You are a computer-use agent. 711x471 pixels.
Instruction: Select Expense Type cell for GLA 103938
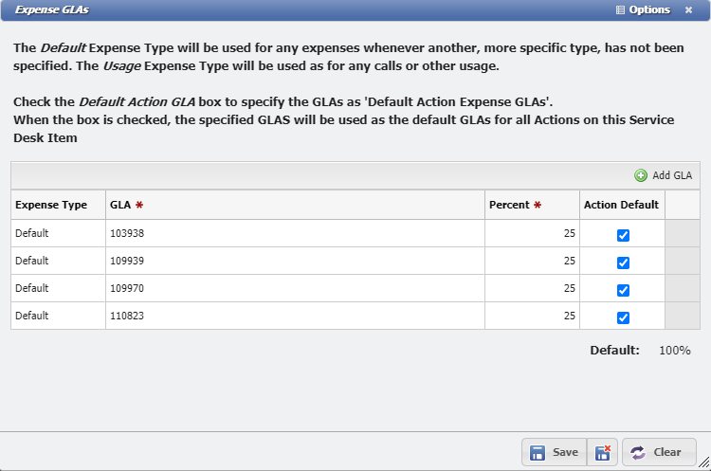click(58, 233)
